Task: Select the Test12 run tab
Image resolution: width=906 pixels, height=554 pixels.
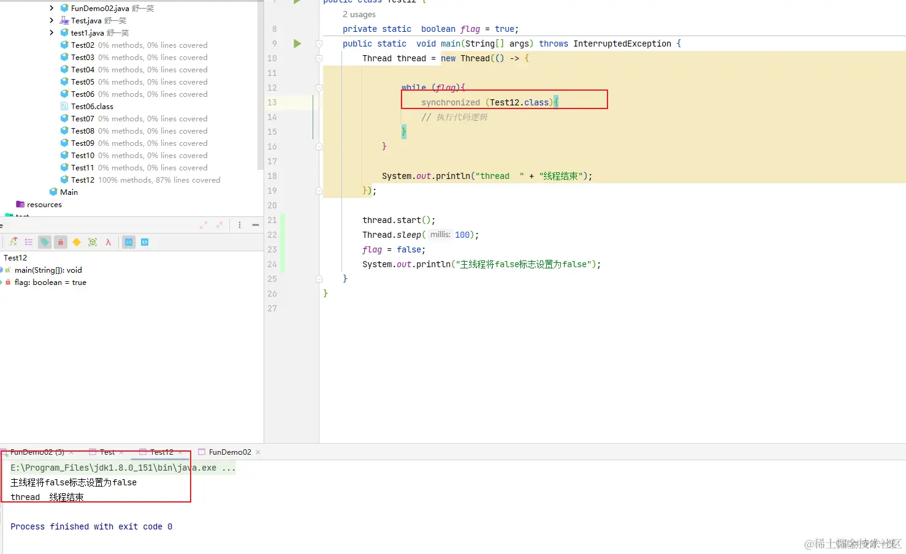Action: click(162, 452)
